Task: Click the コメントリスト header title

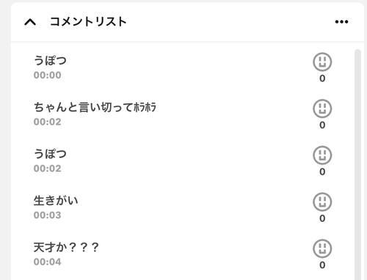Action: click(x=88, y=22)
